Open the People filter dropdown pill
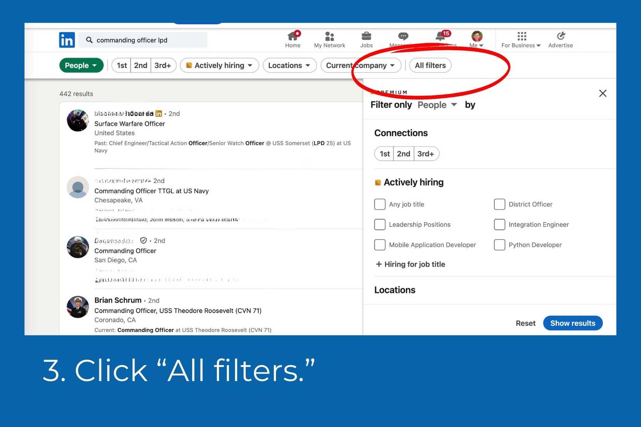The height and width of the screenshot is (427, 641). 81,65
